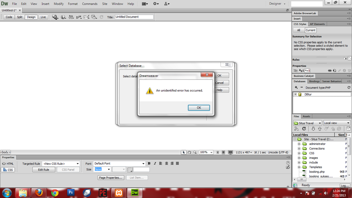Open Preview in Browser globe icon
This screenshot has width=352, height=198.
[x=63, y=17]
